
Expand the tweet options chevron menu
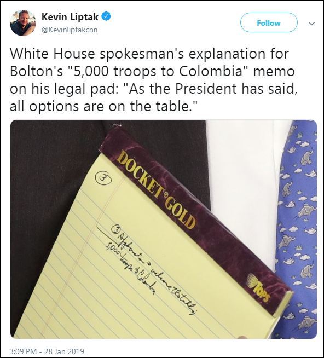tap(311, 24)
